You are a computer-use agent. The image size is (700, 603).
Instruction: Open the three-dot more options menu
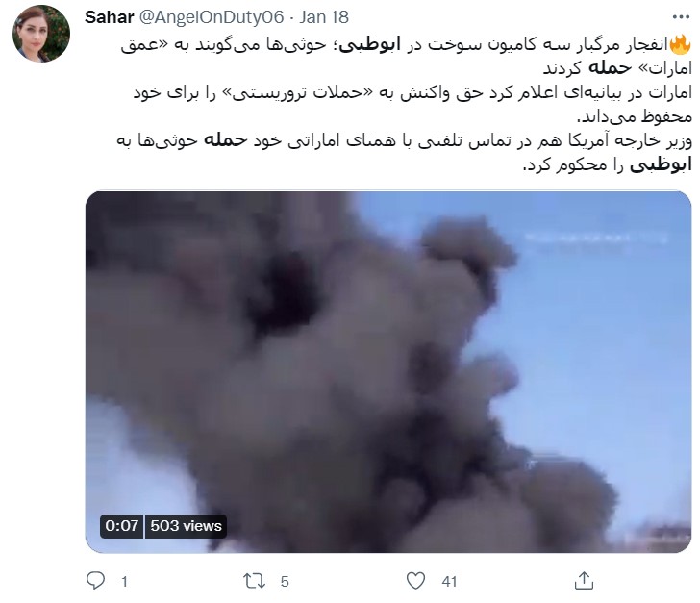(x=681, y=17)
